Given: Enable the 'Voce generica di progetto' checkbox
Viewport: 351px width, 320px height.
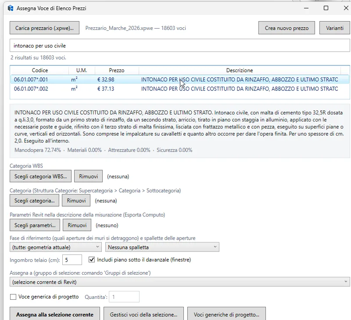Looking at the screenshot, I should click(x=13, y=297).
